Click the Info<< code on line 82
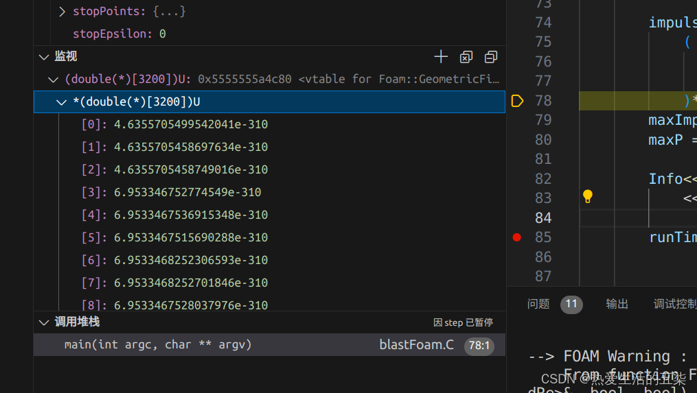Viewport: 697px width, 393px height. click(x=672, y=179)
